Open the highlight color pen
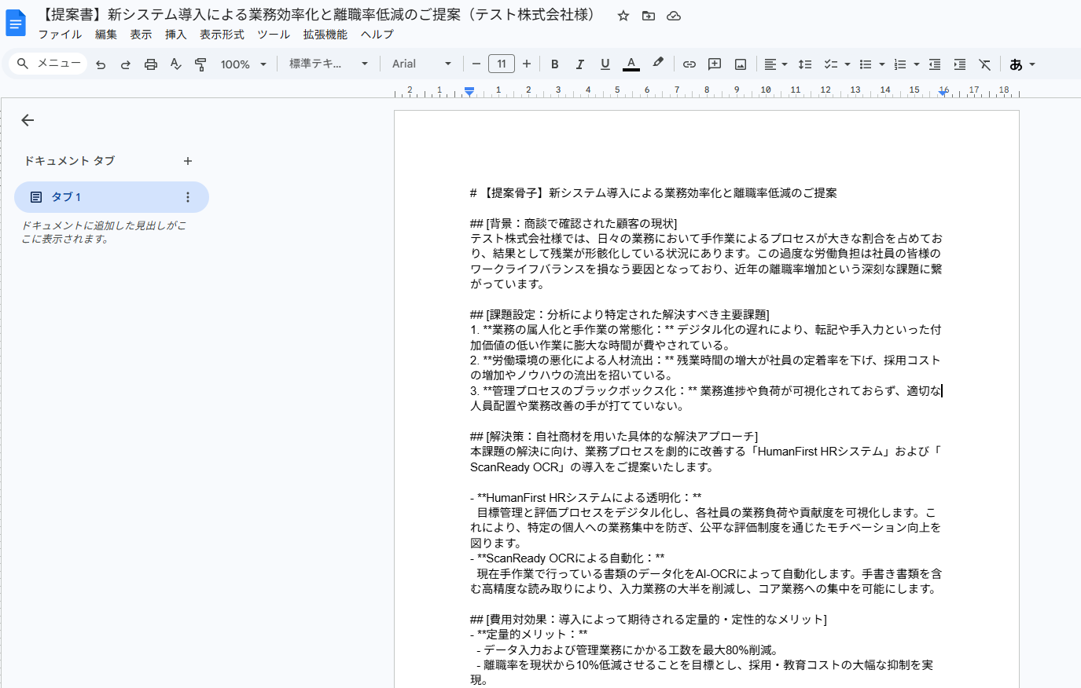1081x688 pixels. (658, 64)
